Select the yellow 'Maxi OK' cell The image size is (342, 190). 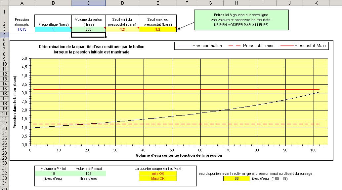click(x=158, y=178)
